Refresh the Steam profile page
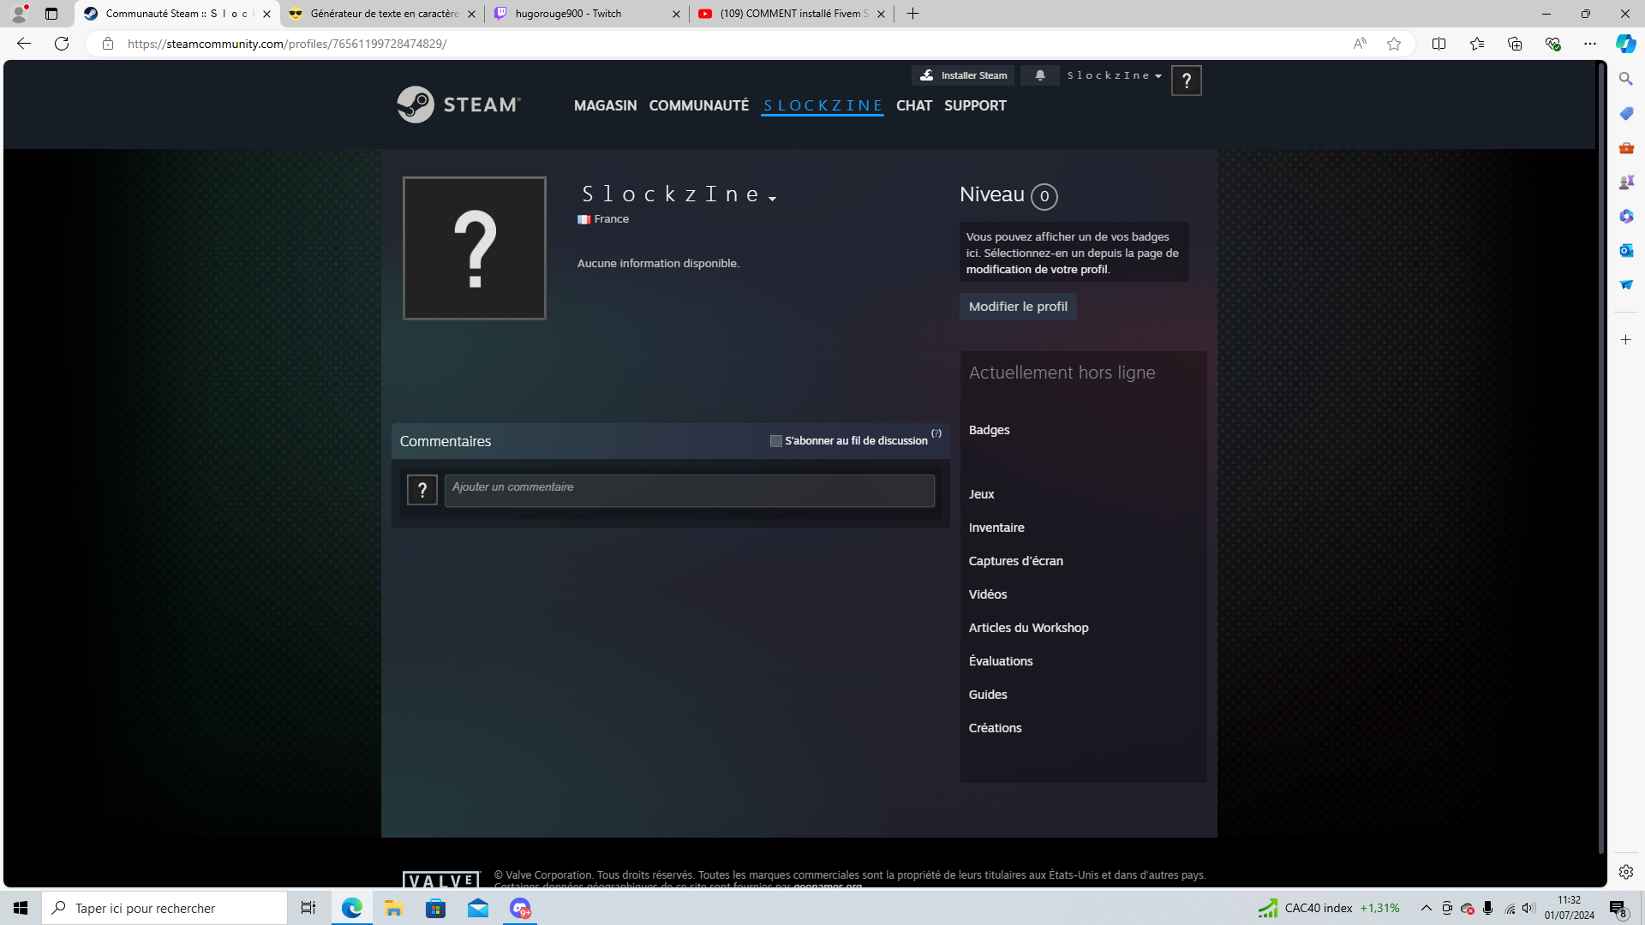 coord(62,44)
